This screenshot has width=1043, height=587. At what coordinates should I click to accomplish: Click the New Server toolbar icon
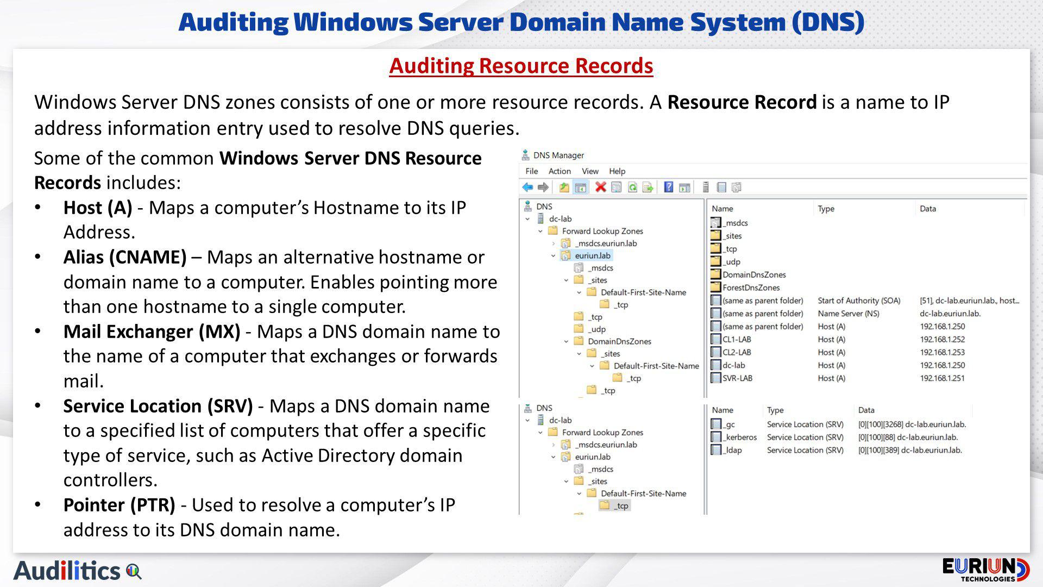[x=706, y=188]
